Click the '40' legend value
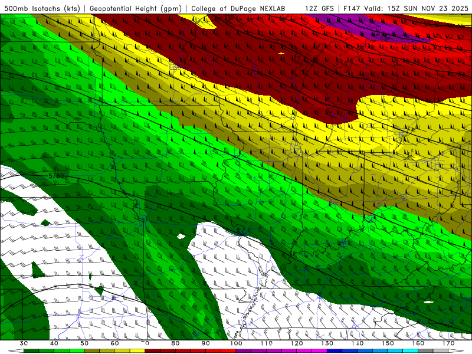This screenshot has height=354, width=472. (x=54, y=343)
